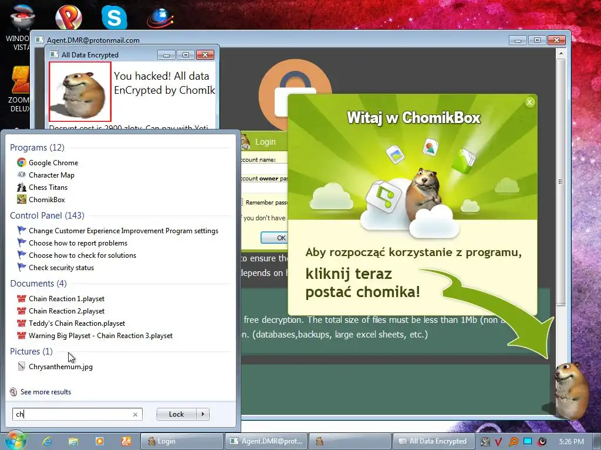
Task: Click the blue monitor tray icon
Action: pos(528,441)
